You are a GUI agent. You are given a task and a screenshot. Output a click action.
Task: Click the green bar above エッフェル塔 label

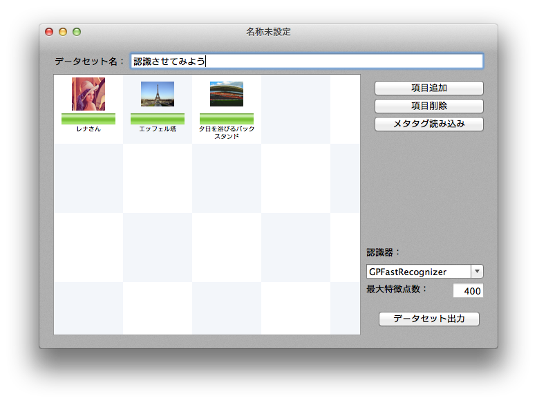pyautogui.click(x=158, y=119)
